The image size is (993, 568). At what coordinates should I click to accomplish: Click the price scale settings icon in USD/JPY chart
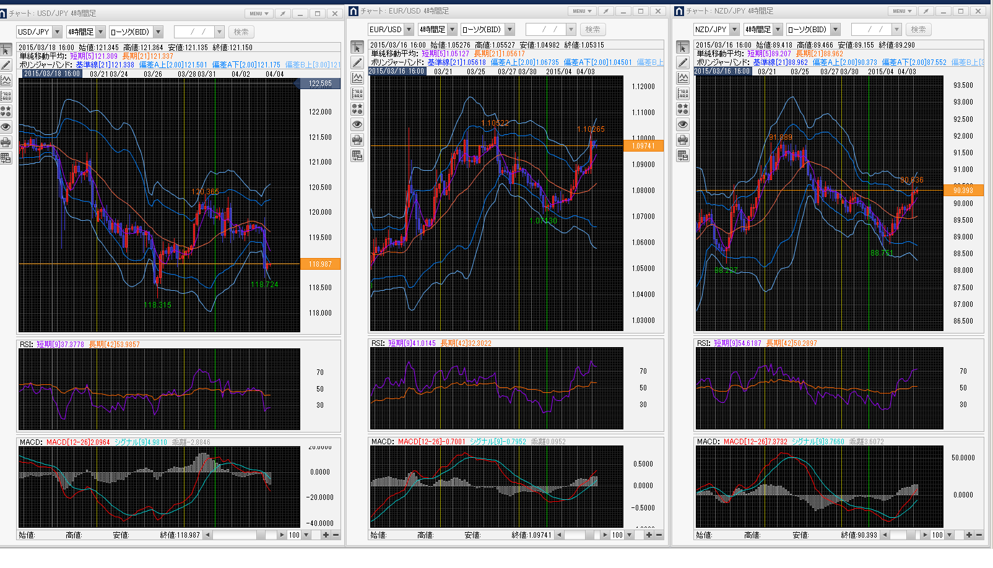coord(6,96)
